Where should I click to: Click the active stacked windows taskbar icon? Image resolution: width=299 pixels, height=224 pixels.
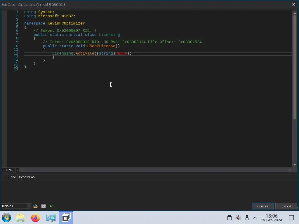[66, 218]
